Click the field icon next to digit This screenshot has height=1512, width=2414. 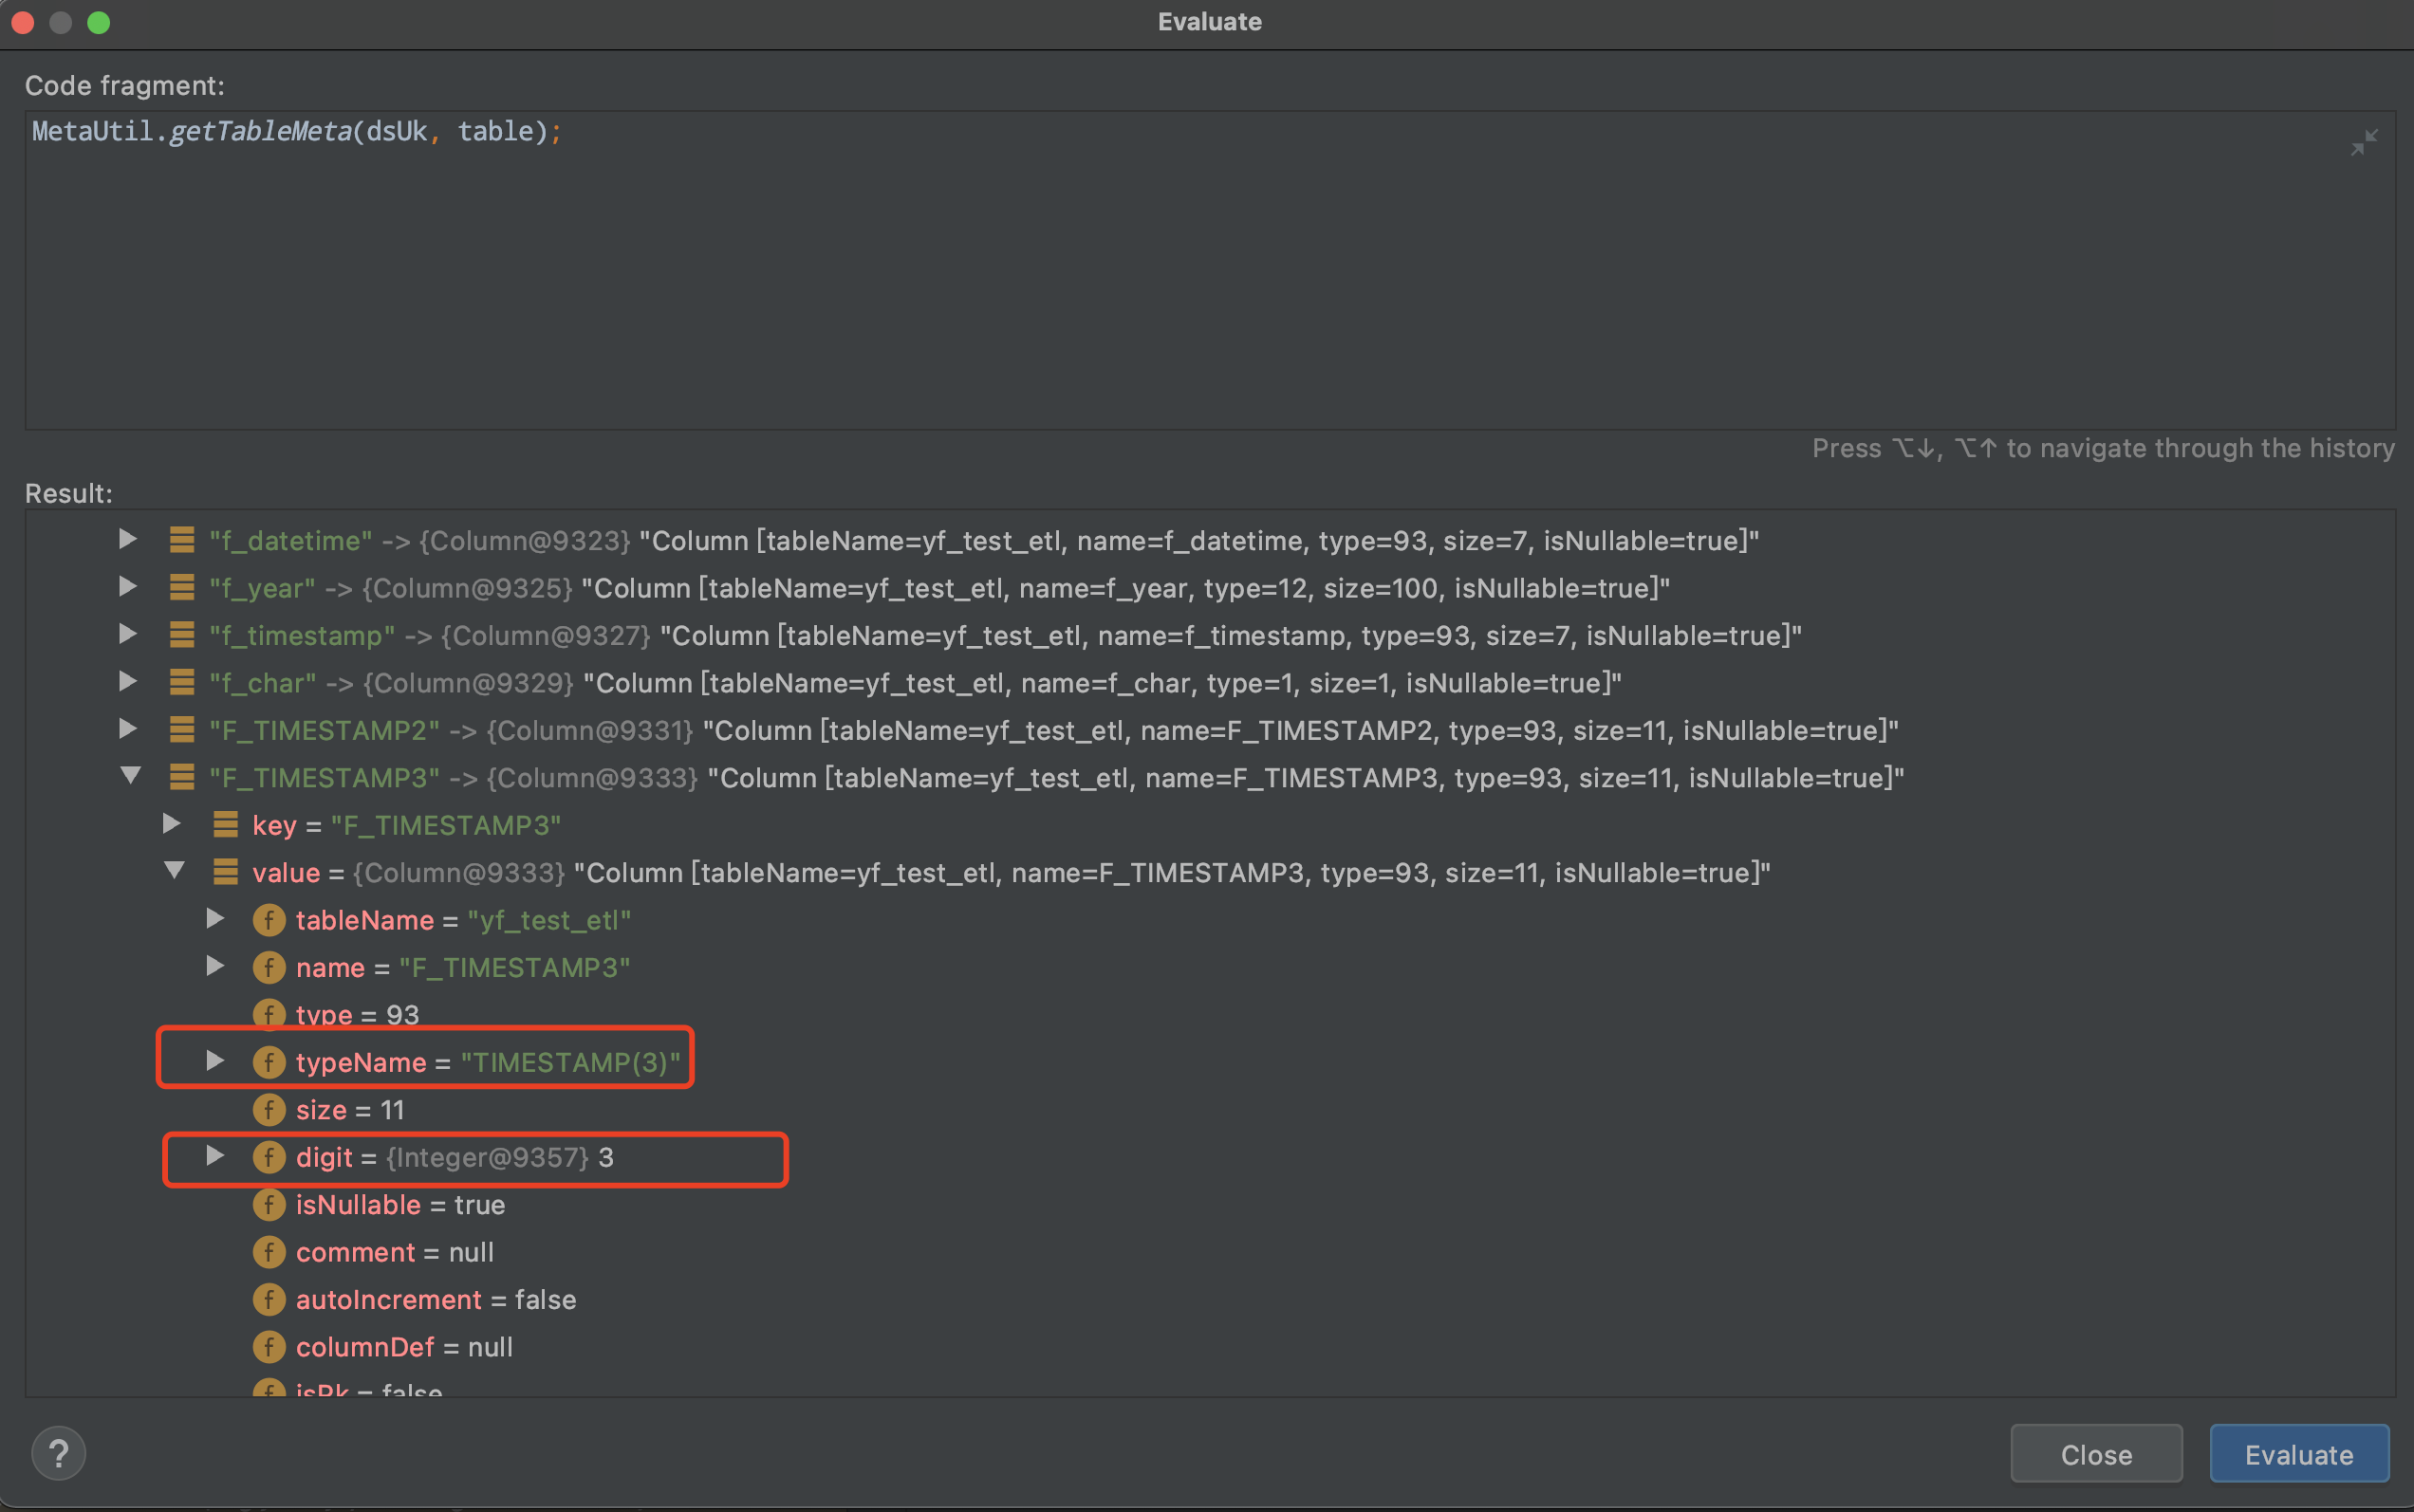point(269,1157)
